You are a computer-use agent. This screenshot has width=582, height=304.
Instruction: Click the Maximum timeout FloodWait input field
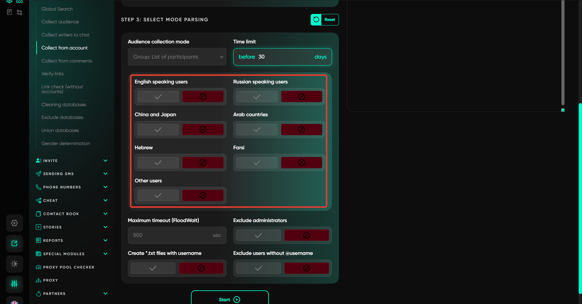click(x=171, y=235)
